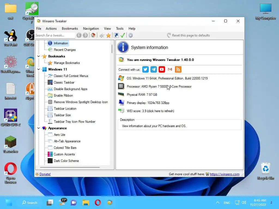
Task: Collapse the Bookmarks tree section
Action: [39, 56]
